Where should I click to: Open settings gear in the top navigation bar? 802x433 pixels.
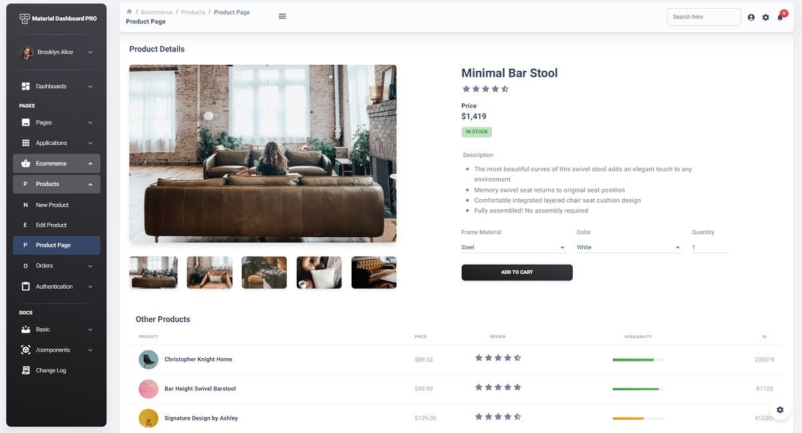(x=765, y=17)
